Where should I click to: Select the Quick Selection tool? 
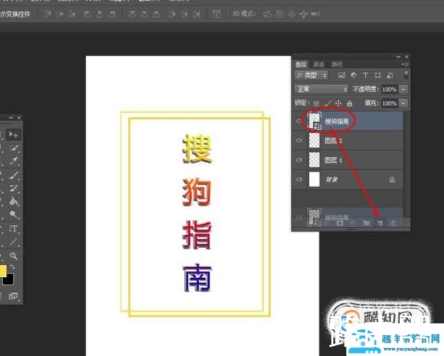point(14,148)
